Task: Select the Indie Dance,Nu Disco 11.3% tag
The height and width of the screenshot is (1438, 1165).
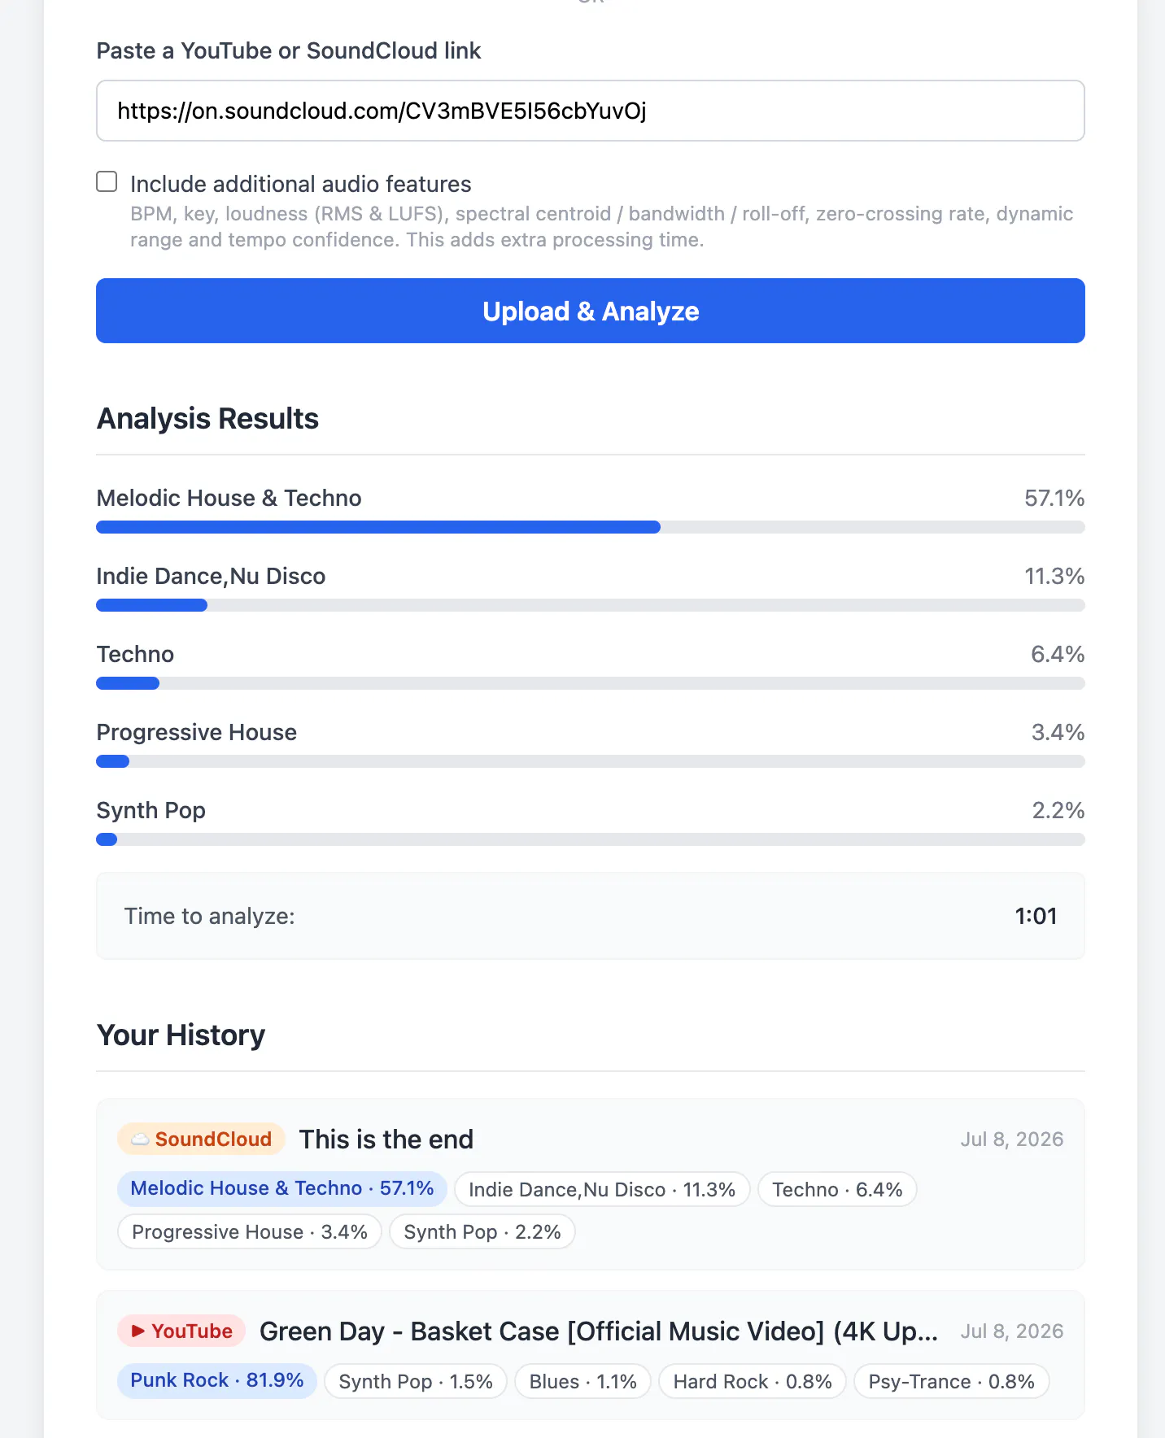Action: pyautogui.click(x=602, y=1189)
